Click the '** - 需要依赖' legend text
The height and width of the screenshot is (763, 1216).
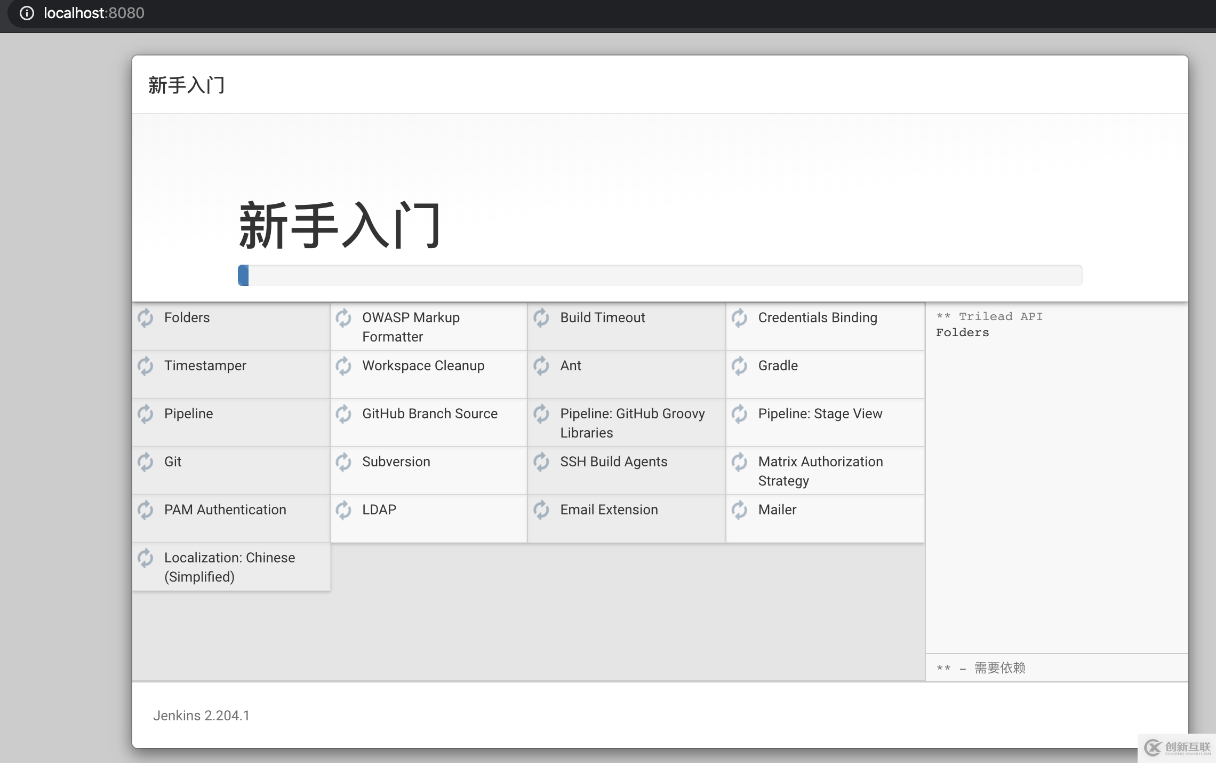point(981,668)
